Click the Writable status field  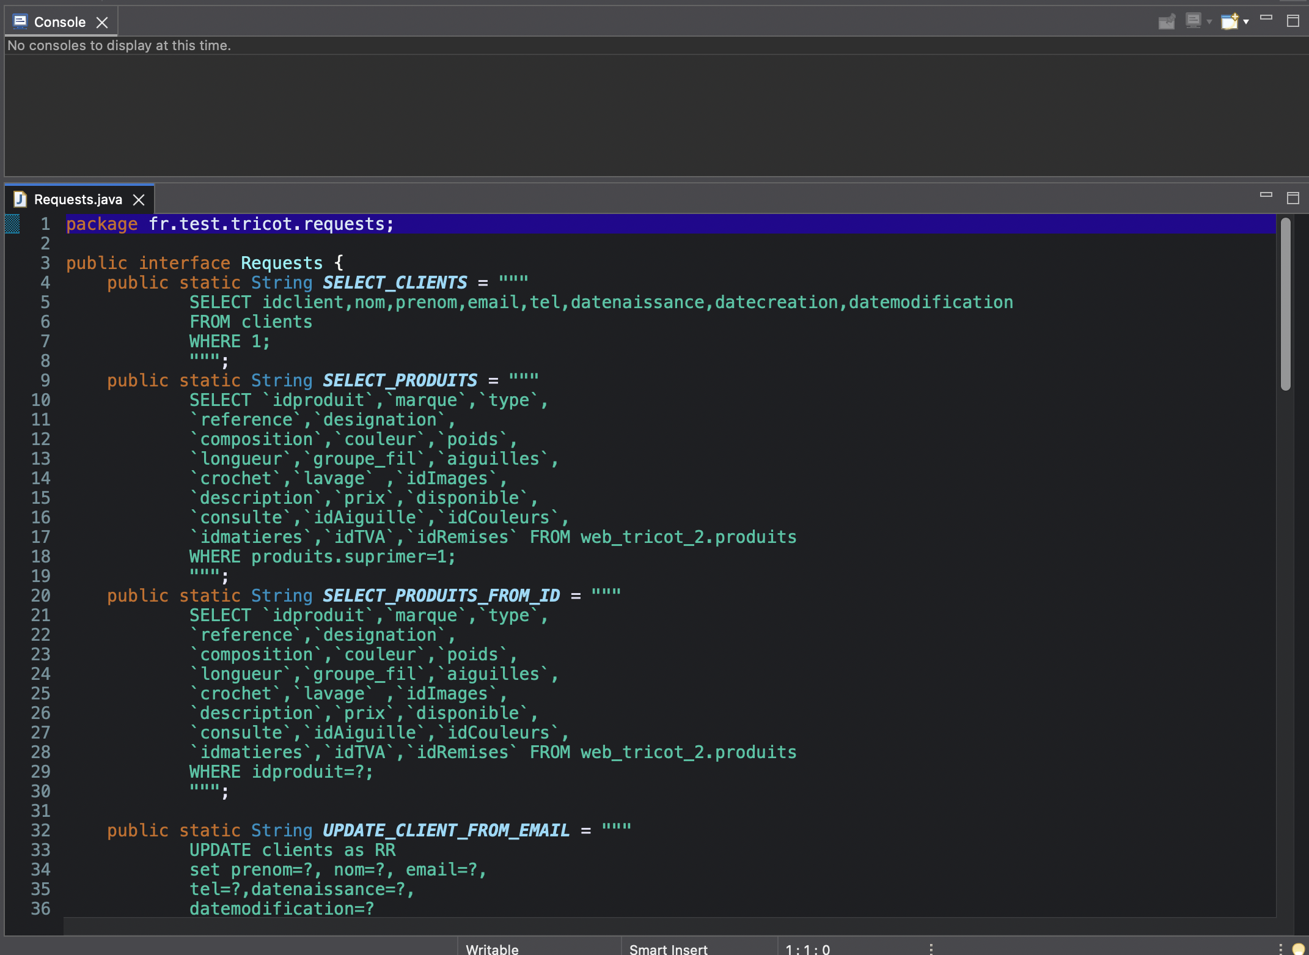point(492,949)
